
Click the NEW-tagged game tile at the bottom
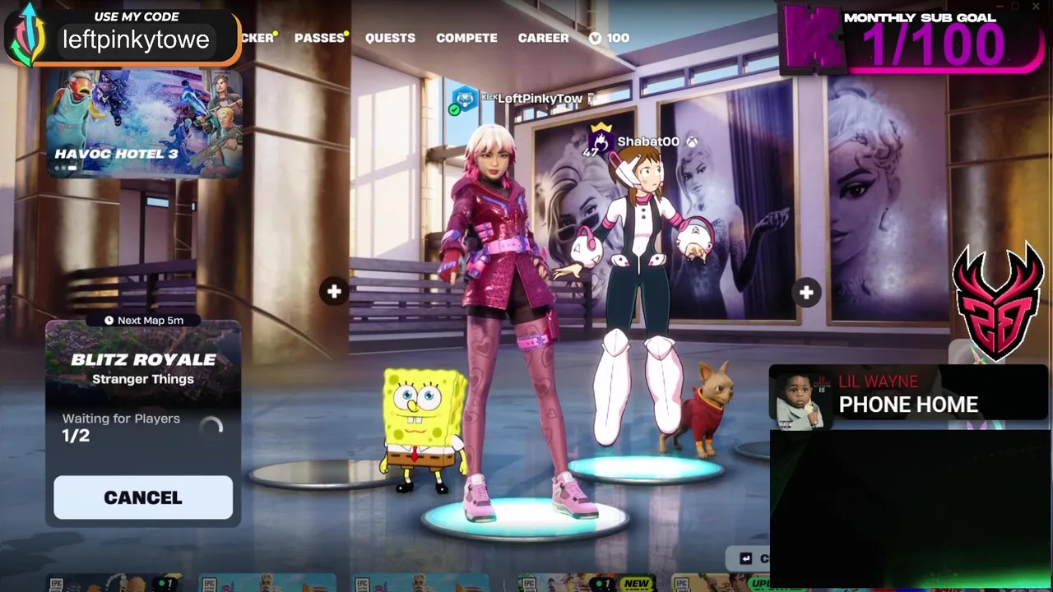[x=586, y=583]
